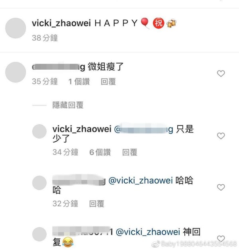Tap the heart on the 神回复 comment
This screenshot has width=239, height=250.
(221, 238)
